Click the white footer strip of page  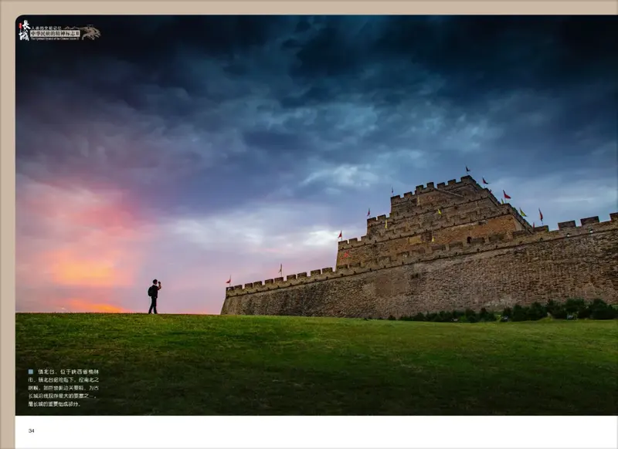[x=317, y=431]
